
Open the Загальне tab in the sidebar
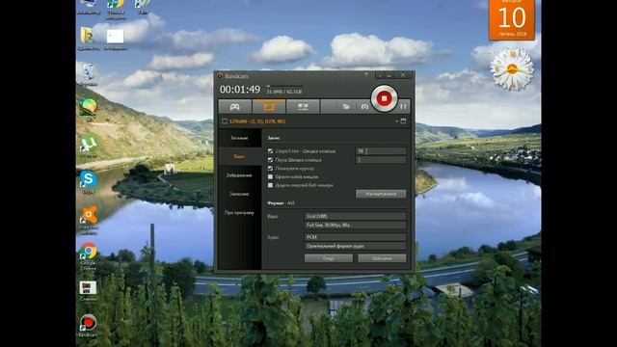tap(239, 138)
